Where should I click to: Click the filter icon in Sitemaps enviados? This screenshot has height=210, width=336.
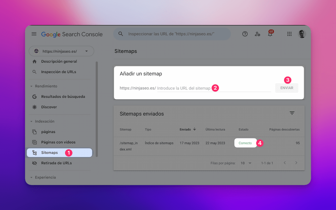click(x=292, y=113)
